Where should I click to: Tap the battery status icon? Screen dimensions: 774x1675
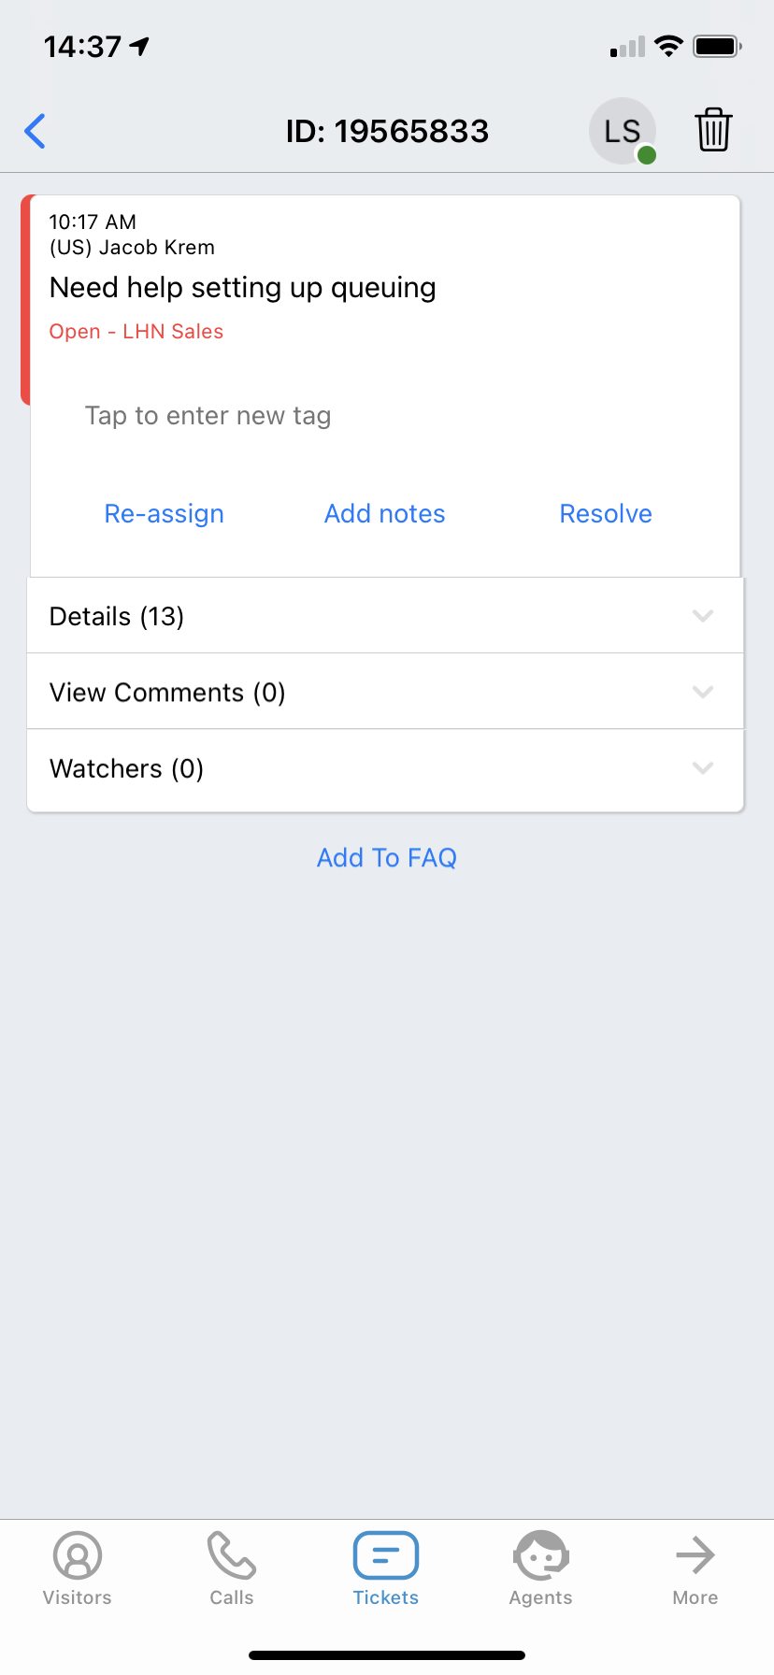[717, 46]
